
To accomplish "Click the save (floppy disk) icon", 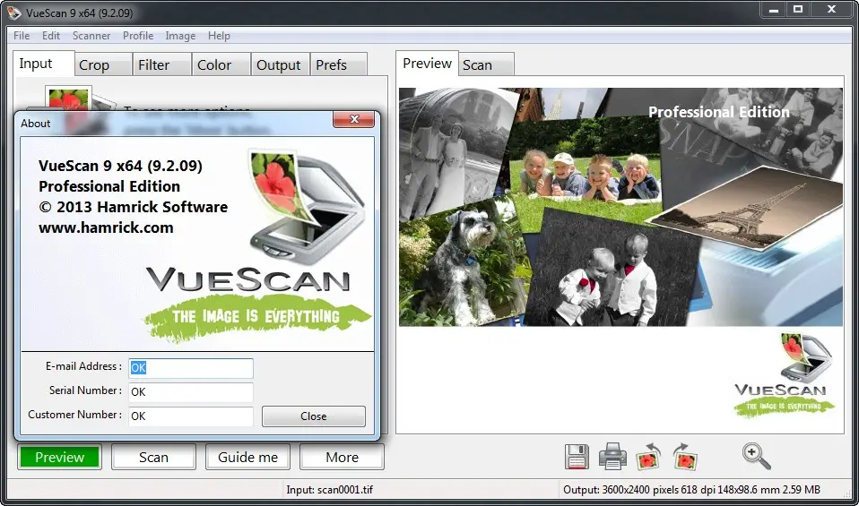I will tap(577, 457).
